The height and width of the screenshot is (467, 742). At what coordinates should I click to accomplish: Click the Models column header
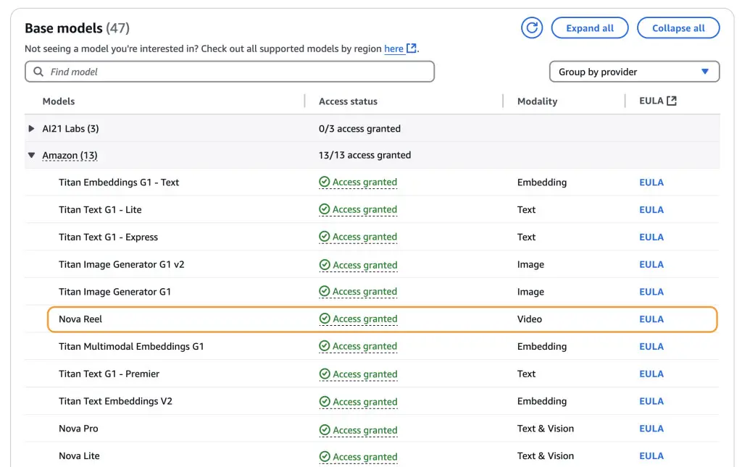pyautogui.click(x=59, y=101)
